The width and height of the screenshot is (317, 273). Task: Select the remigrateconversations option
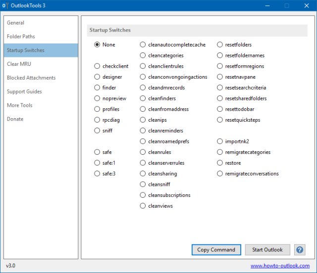point(220,174)
